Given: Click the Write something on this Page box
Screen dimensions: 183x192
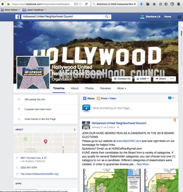Looking at the screenshot, I should coord(112,108).
